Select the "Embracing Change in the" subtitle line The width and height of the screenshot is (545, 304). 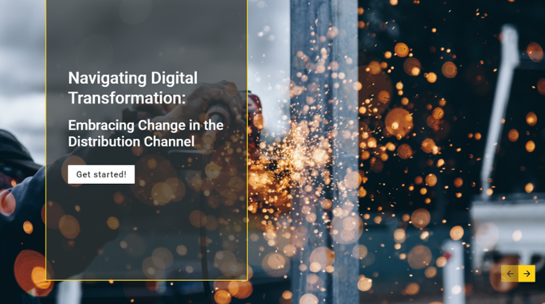145,125
